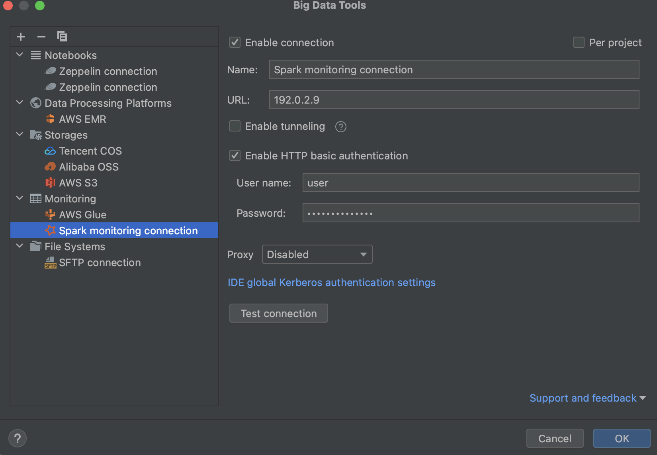Open the Proxy dropdown
The image size is (657, 455).
[317, 254]
